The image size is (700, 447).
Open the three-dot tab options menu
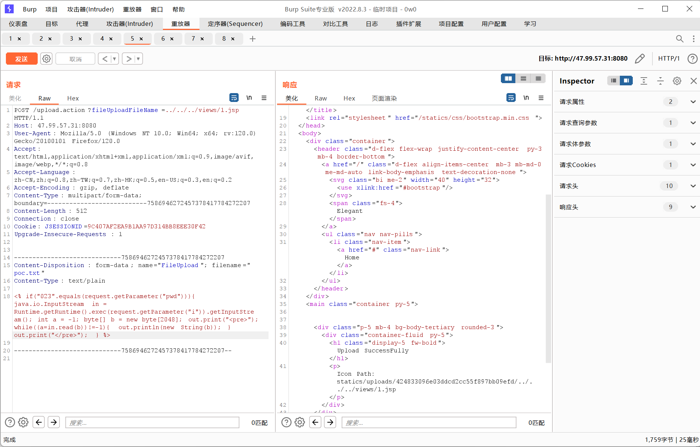pos(693,39)
